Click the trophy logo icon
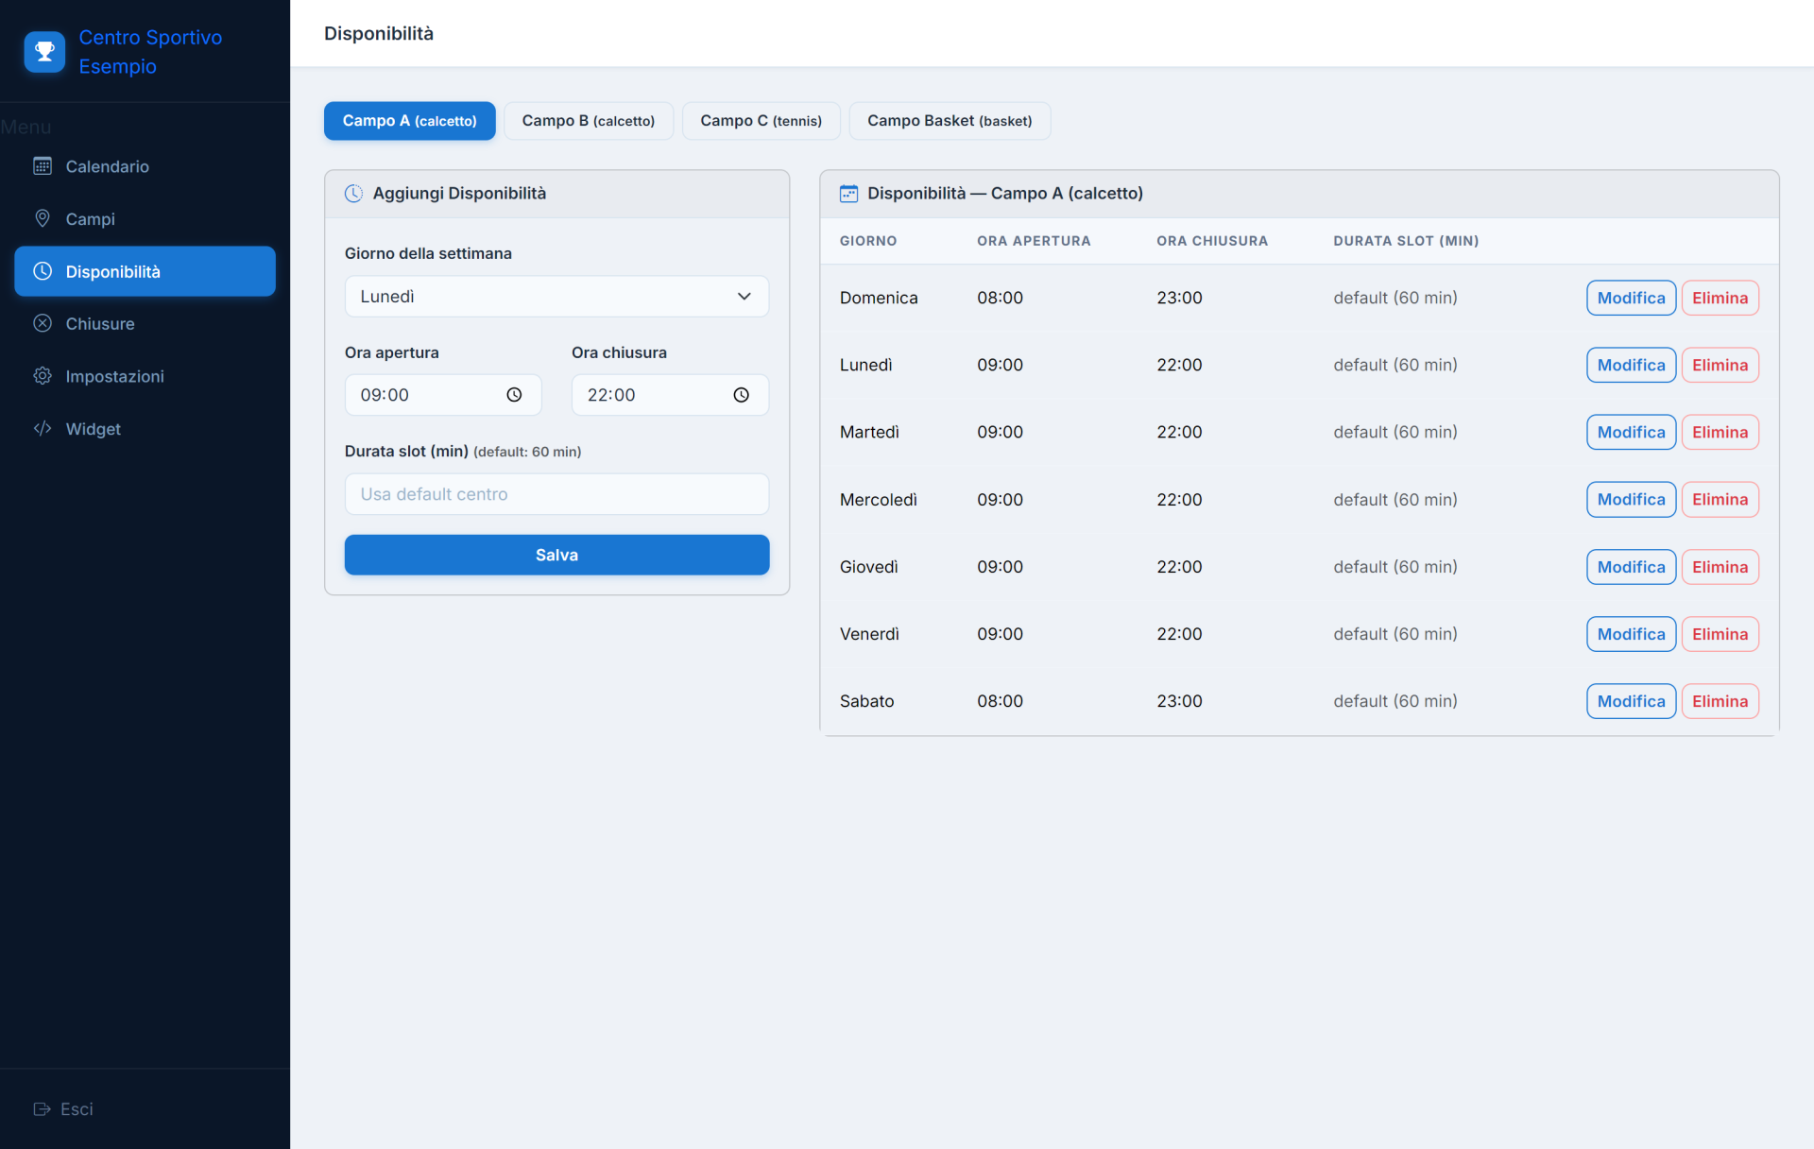The image size is (1814, 1149). tap(44, 52)
